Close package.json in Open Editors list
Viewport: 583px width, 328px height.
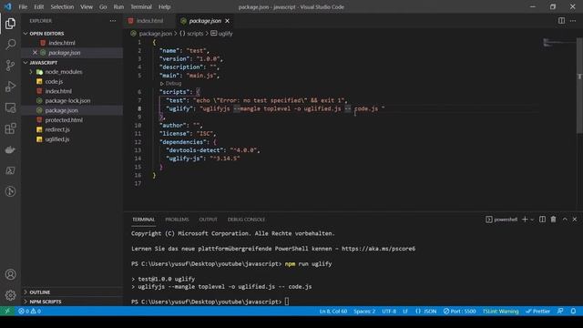click(x=35, y=53)
